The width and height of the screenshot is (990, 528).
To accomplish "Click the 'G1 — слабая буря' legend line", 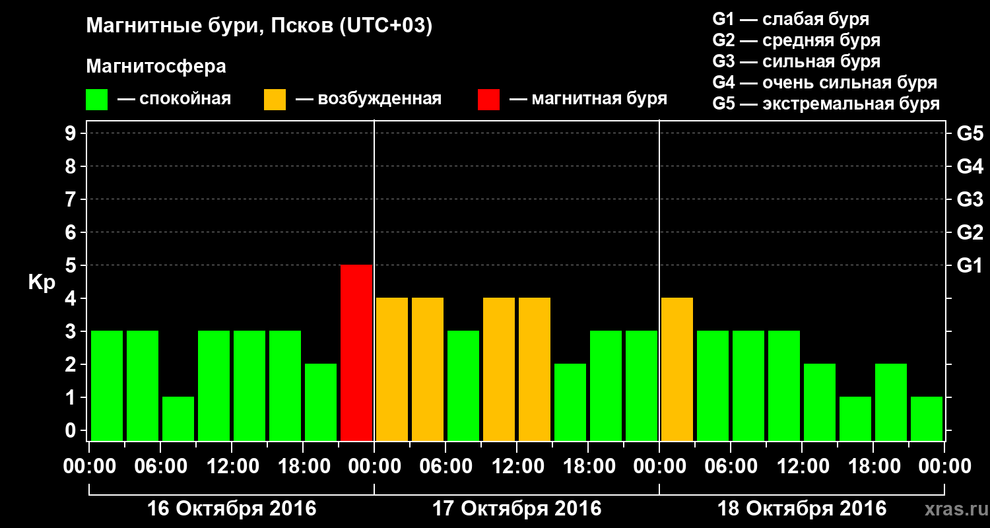I will pyautogui.click(x=791, y=19).
